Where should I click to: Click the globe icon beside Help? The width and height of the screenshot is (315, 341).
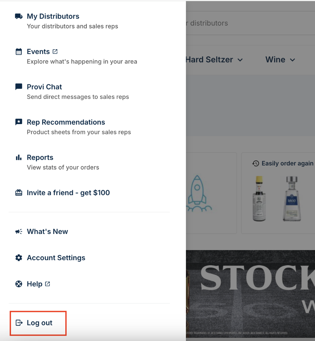pos(18,284)
